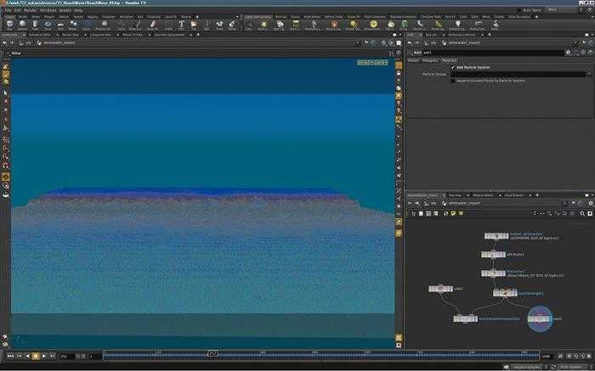
Task: Open the Lights and Cameras shelf tab
Action: pos(258,17)
